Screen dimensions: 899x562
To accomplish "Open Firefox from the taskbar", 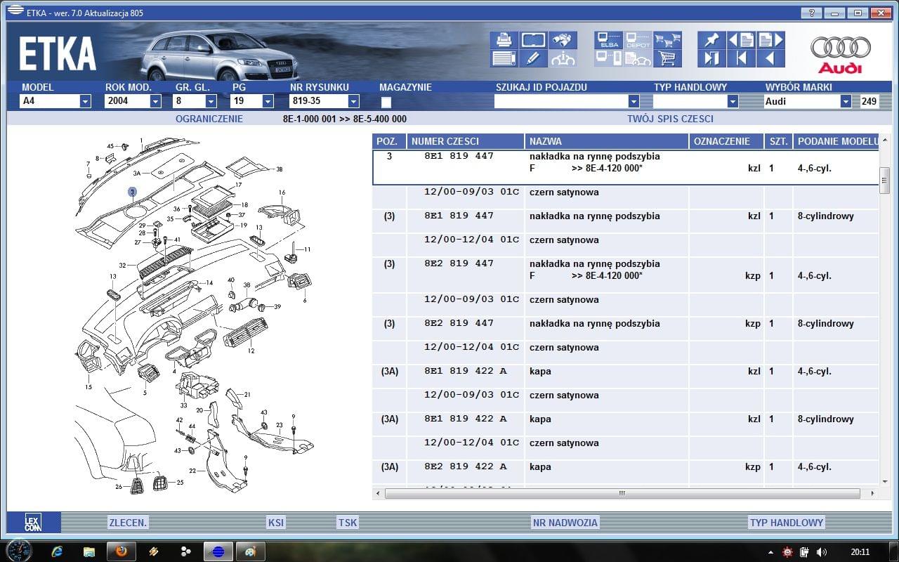I will (x=121, y=551).
